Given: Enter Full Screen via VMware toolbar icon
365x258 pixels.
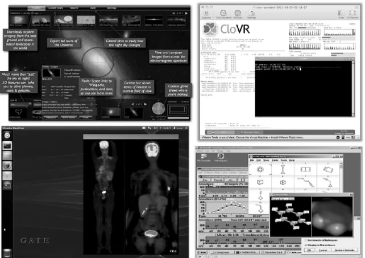Looking at the screenshot, I should click(x=352, y=13).
